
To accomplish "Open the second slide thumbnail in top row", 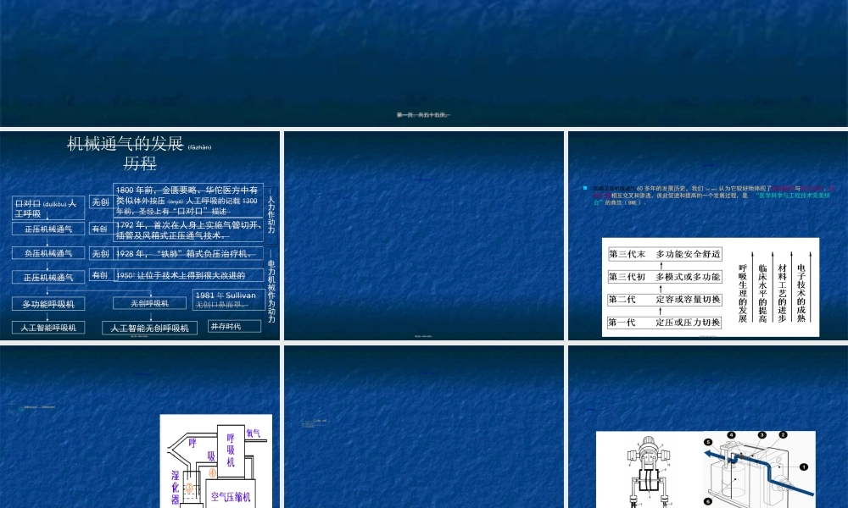I will click(x=424, y=237).
